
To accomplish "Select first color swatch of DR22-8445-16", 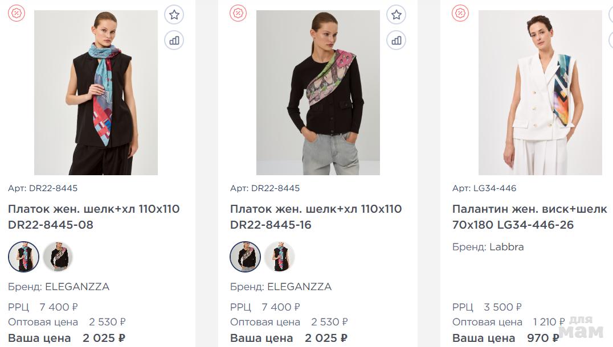I will (x=246, y=257).
